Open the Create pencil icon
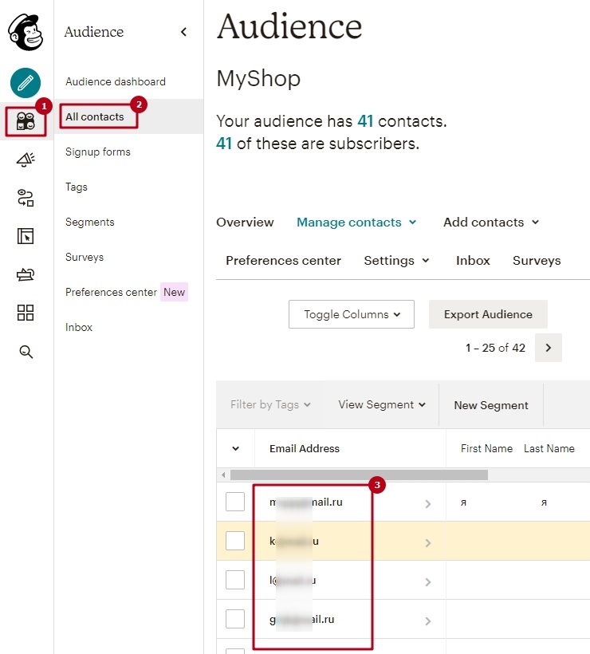The width and height of the screenshot is (590, 654). click(25, 83)
